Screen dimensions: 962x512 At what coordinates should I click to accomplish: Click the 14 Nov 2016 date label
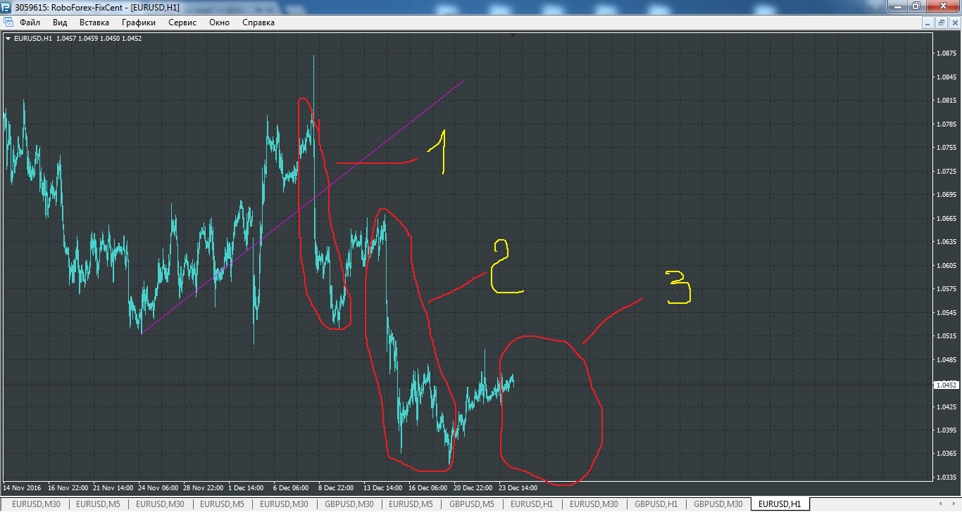pos(23,487)
